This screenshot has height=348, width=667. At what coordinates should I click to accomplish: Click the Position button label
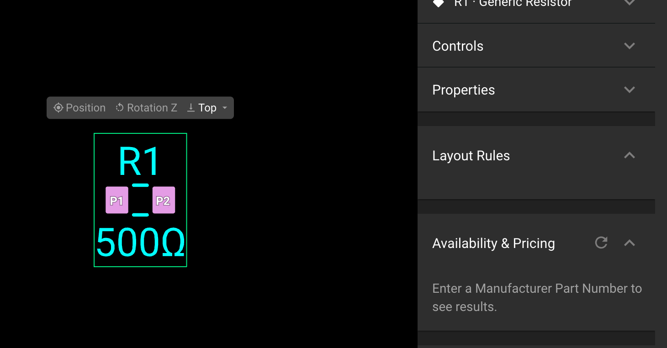pyautogui.click(x=85, y=108)
